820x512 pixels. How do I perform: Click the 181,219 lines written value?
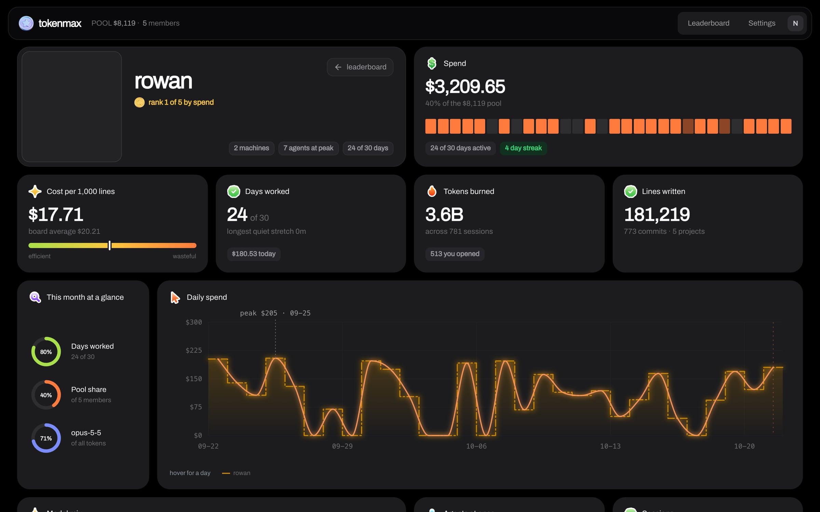[x=657, y=214]
